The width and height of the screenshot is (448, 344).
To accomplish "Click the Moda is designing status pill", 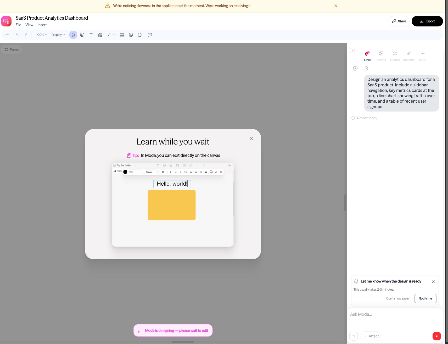I will (173, 330).
